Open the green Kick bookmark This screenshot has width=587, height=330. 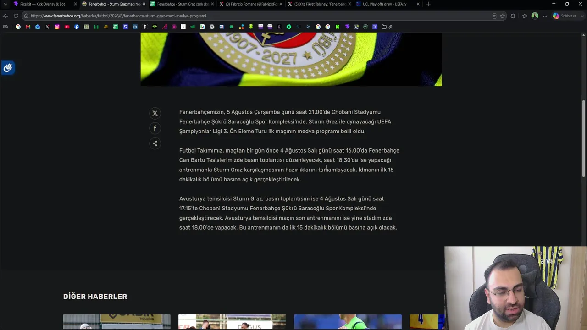point(338,27)
